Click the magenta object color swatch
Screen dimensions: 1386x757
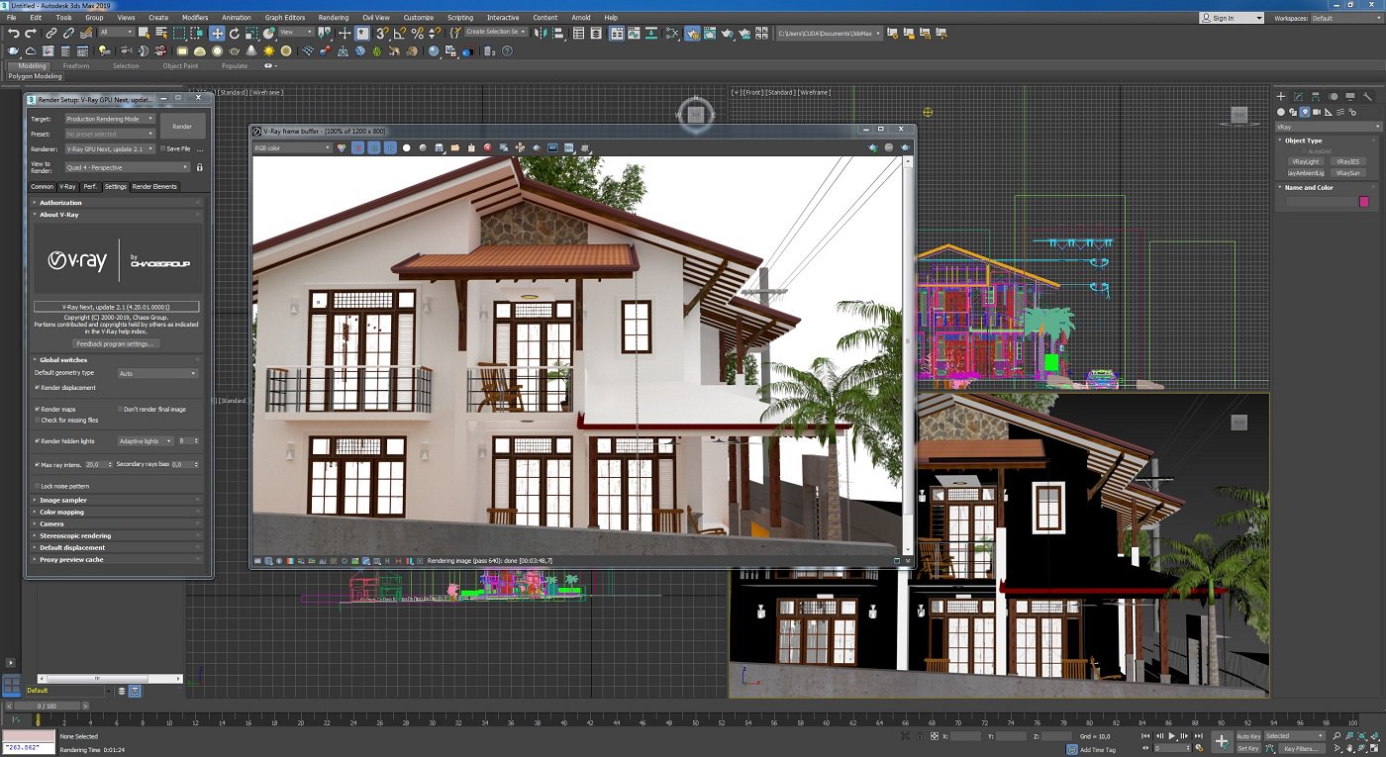pos(1364,201)
